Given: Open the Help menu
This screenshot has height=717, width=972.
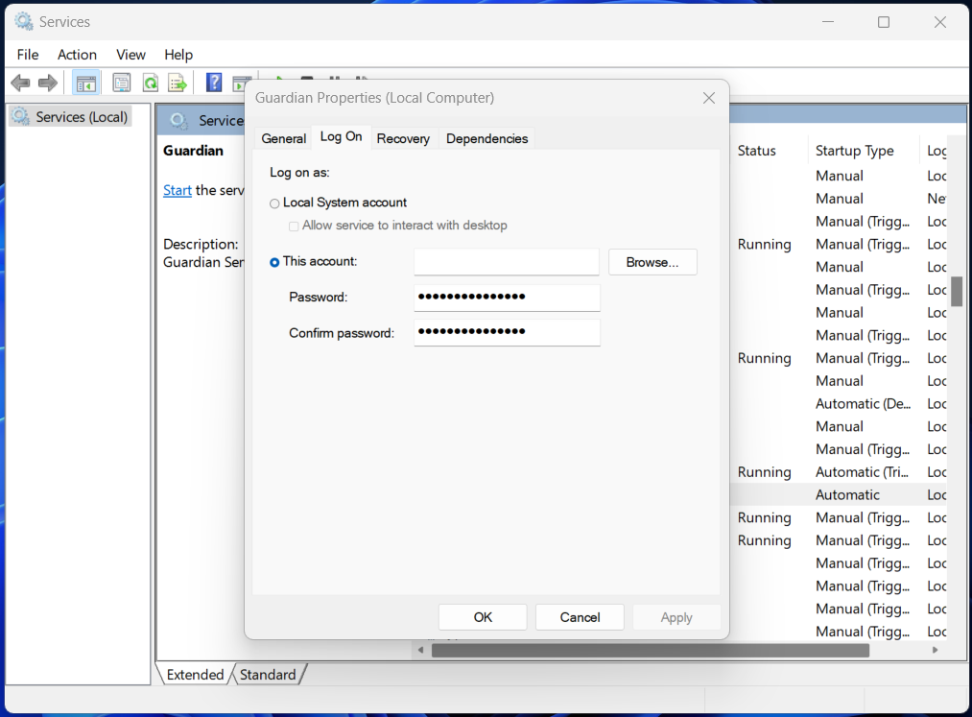Looking at the screenshot, I should click(x=178, y=55).
